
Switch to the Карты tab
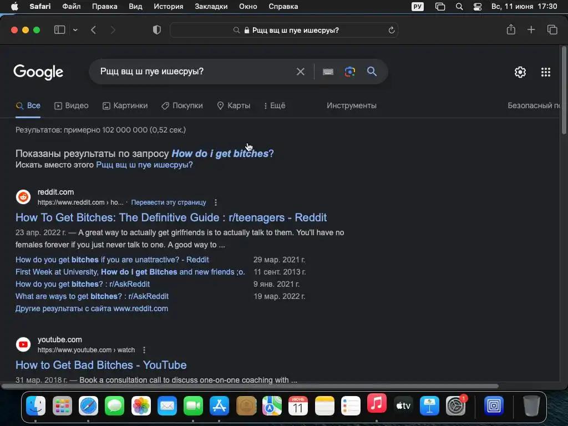coord(234,105)
